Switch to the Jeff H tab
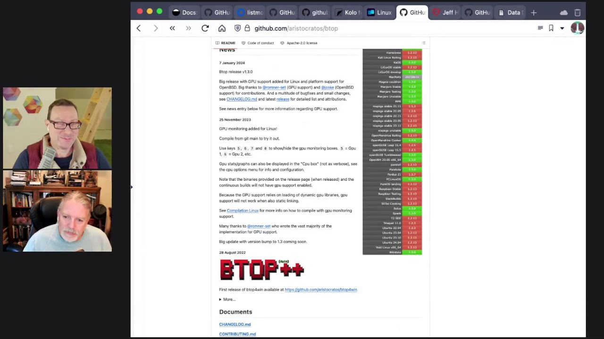The image size is (604, 339). [445, 13]
